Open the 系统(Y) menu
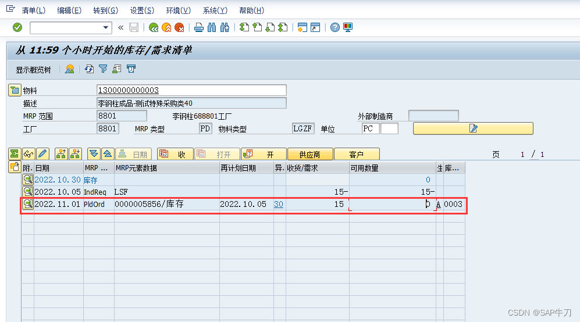The image size is (580, 322). [x=215, y=10]
